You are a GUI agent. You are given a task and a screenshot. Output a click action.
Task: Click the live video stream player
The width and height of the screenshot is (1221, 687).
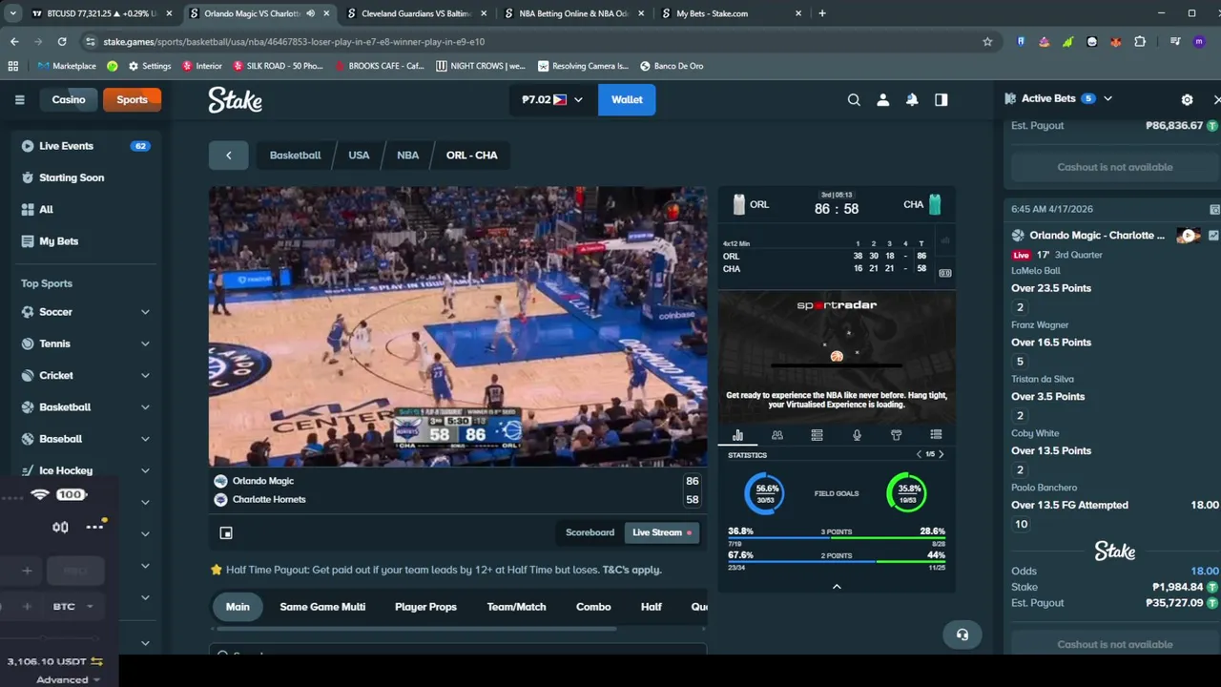[458, 326]
